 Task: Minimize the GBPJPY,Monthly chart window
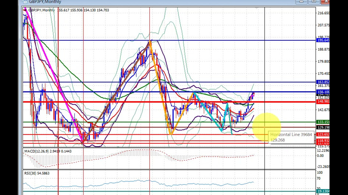pos(301,1)
